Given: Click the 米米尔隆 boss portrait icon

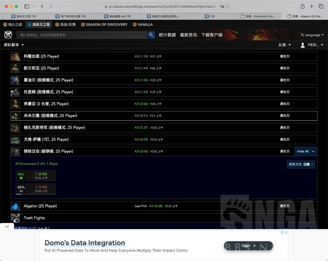Looking at the screenshot, I should pyautogui.click(x=15, y=116).
